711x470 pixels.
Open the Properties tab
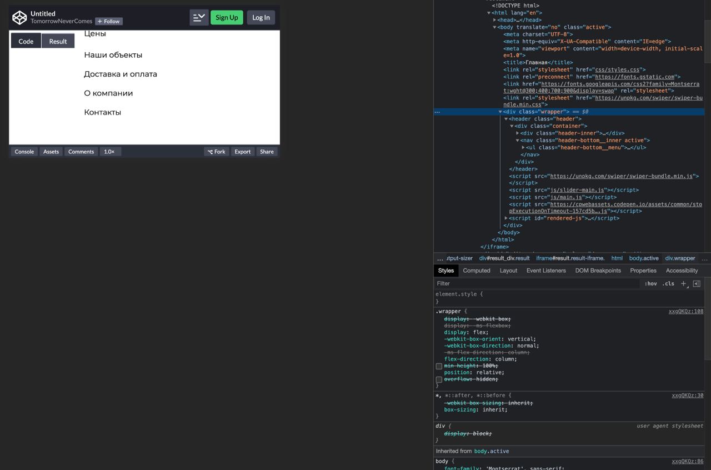643,271
